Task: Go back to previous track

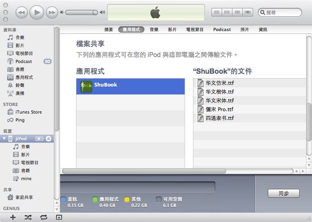Action: click(21, 13)
